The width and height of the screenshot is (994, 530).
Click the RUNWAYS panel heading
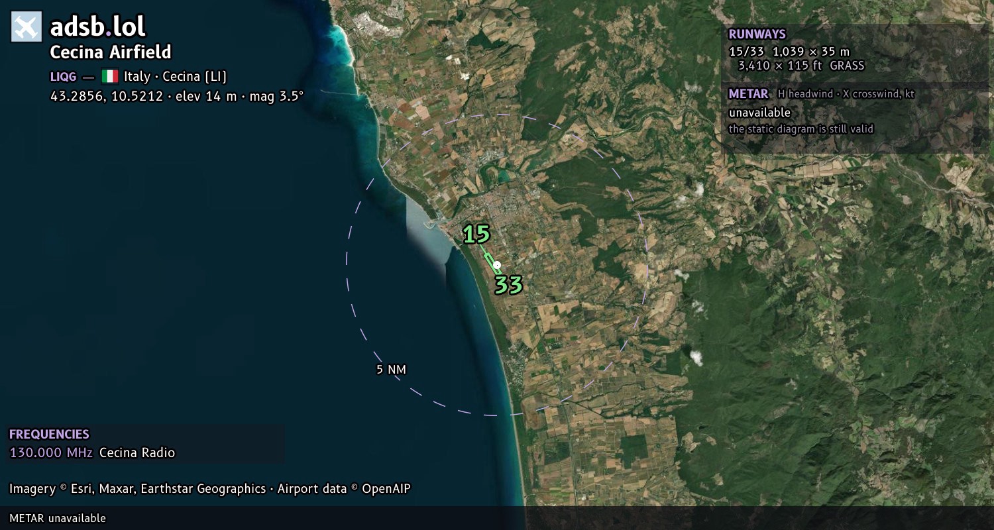point(757,34)
